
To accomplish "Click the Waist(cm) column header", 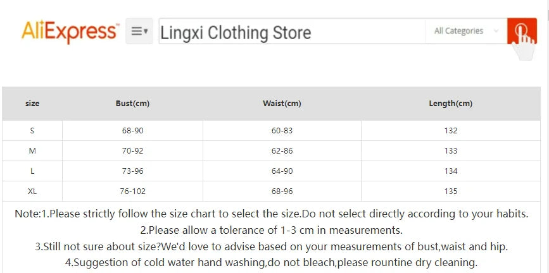I will pyautogui.click(x=282, y=104).
